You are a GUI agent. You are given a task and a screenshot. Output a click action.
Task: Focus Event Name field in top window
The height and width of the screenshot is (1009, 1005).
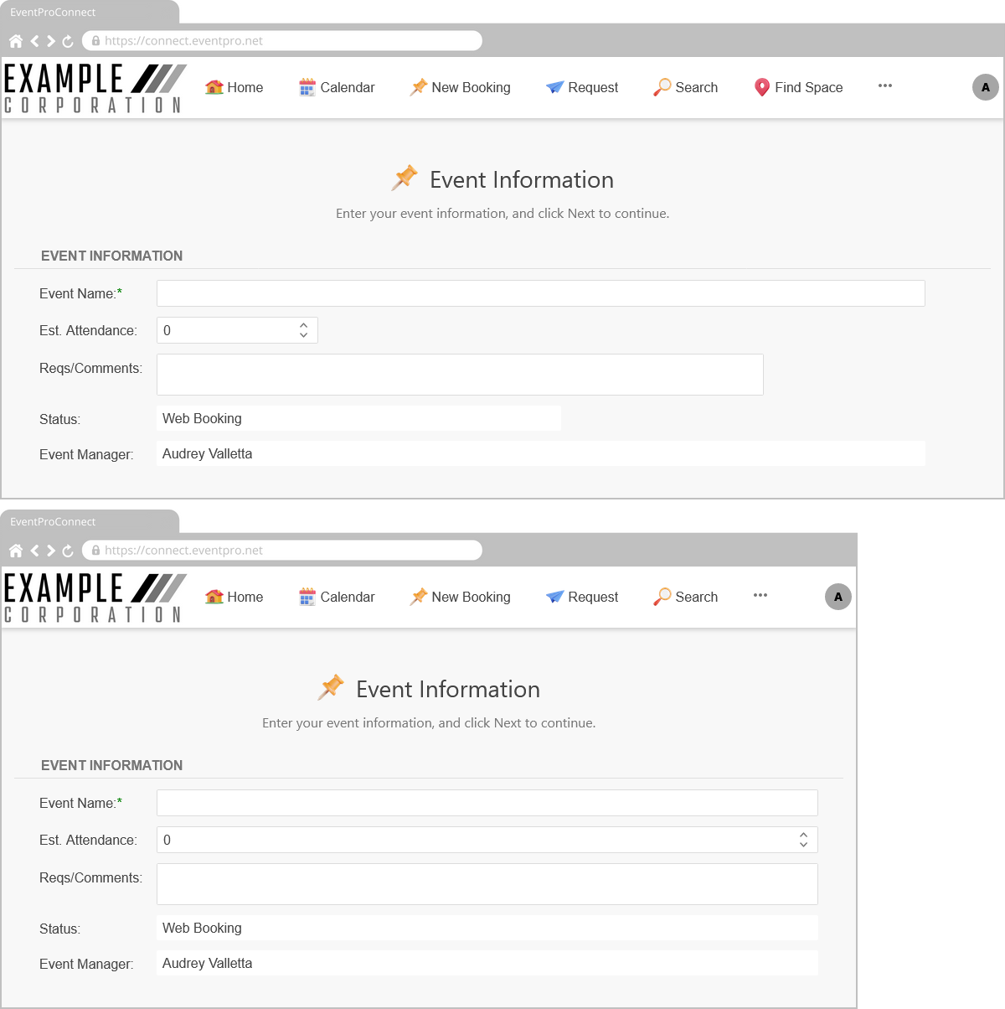[541, 293]
